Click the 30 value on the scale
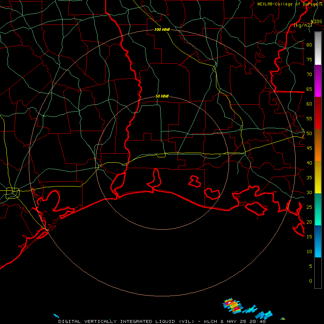The width and height of the screenshot is (324, 324). click(x=309, y=192)
